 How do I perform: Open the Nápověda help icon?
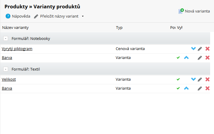pyautogui.click(x=8, y=16)
